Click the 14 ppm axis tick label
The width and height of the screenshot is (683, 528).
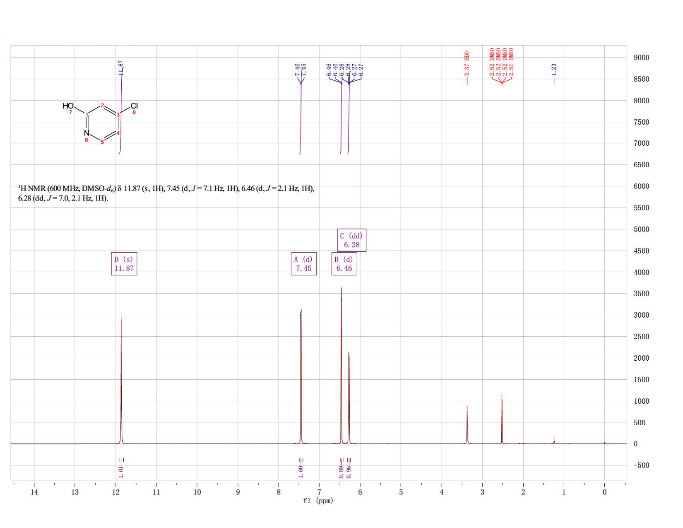[34, 492]
